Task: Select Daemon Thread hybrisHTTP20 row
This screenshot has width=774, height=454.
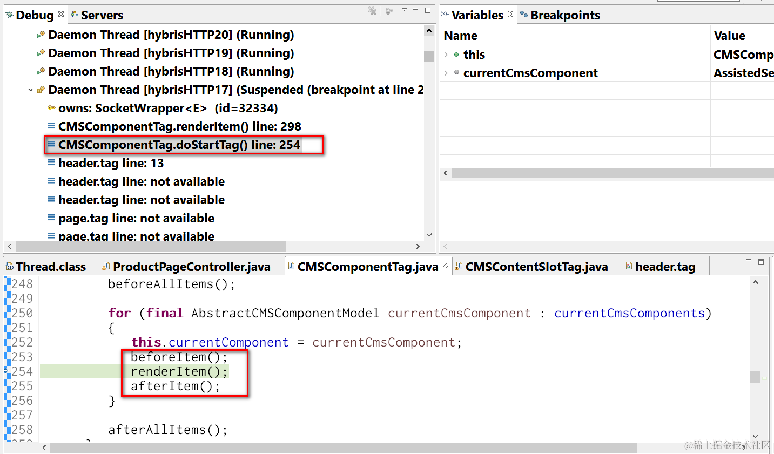Action: (171, 35)
